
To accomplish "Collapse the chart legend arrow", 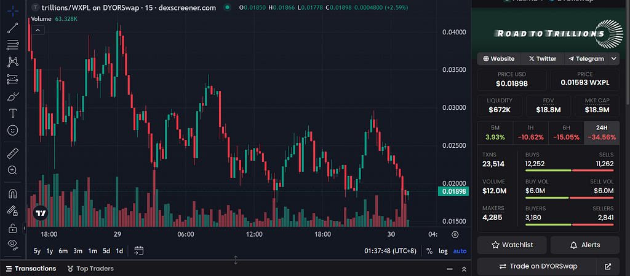I will click(38, 30).
